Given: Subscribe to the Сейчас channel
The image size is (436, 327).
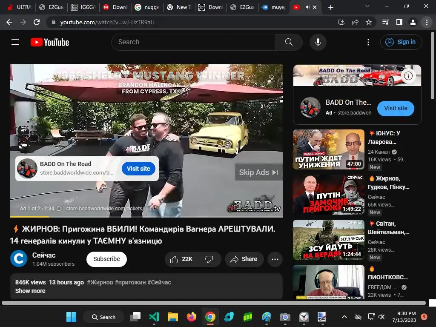Looking at the screenshot, I should click(x=106, y=259).
